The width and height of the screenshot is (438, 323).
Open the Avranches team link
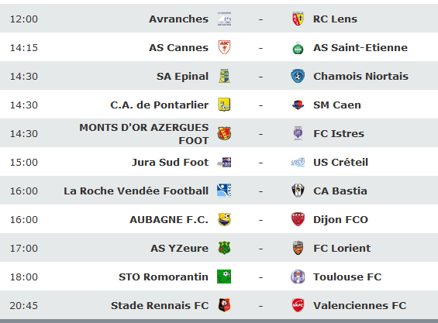click(178, 19)
